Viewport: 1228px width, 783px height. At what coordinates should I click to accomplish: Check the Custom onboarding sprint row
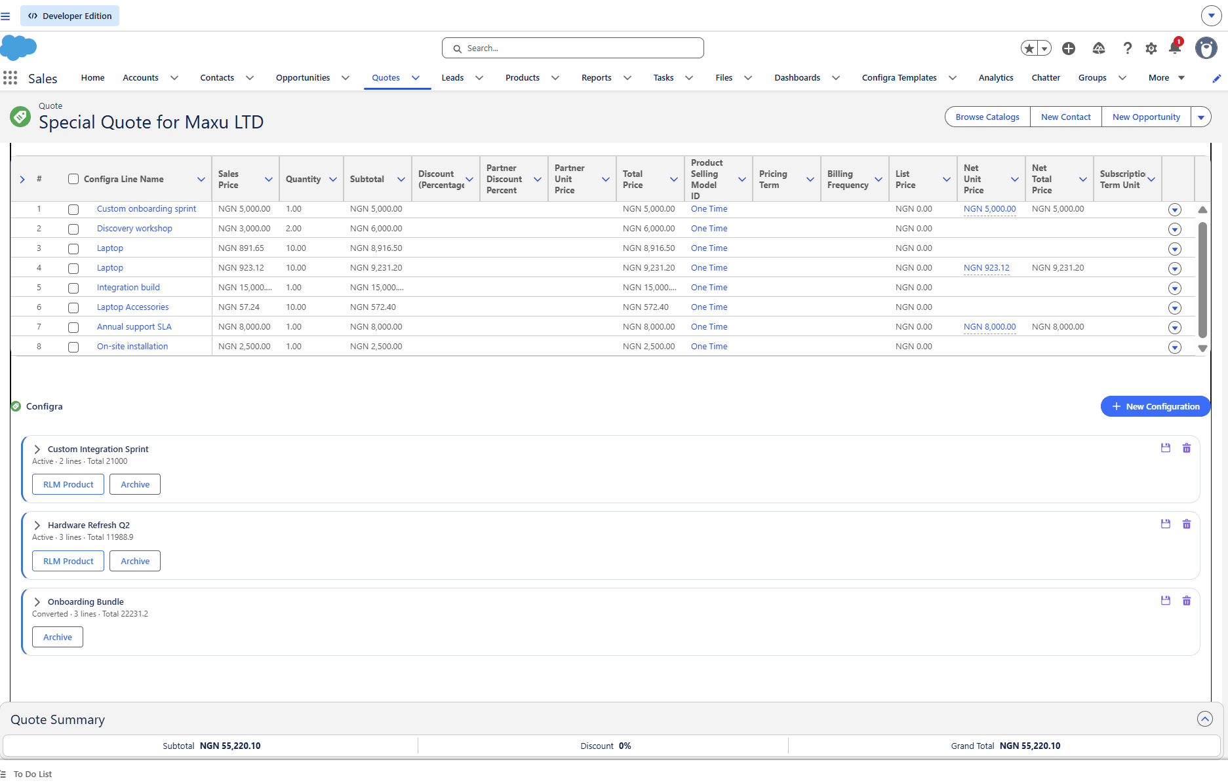73,210
